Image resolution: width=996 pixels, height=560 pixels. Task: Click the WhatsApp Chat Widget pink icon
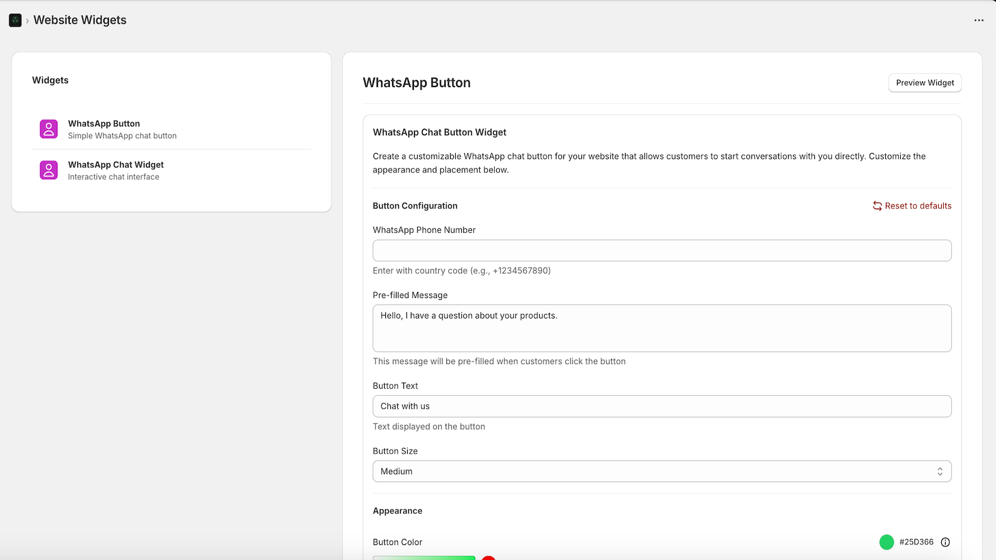(x=49, y=170)
